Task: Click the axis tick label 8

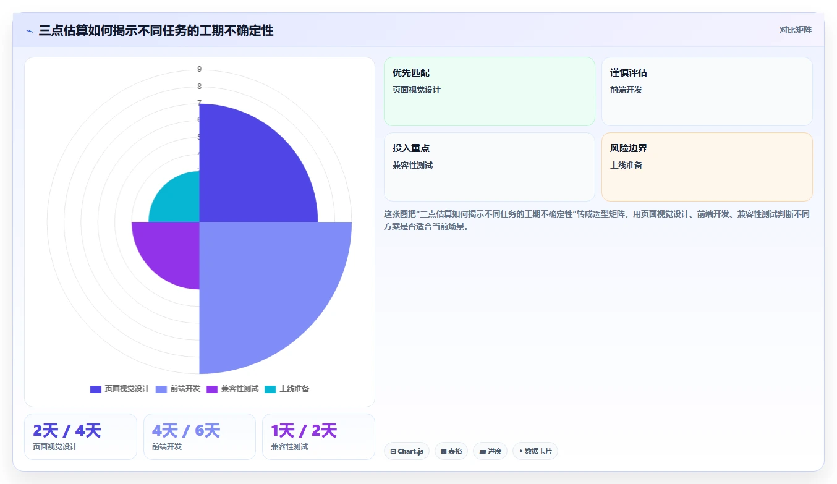Action: click(x=199, y=87)
